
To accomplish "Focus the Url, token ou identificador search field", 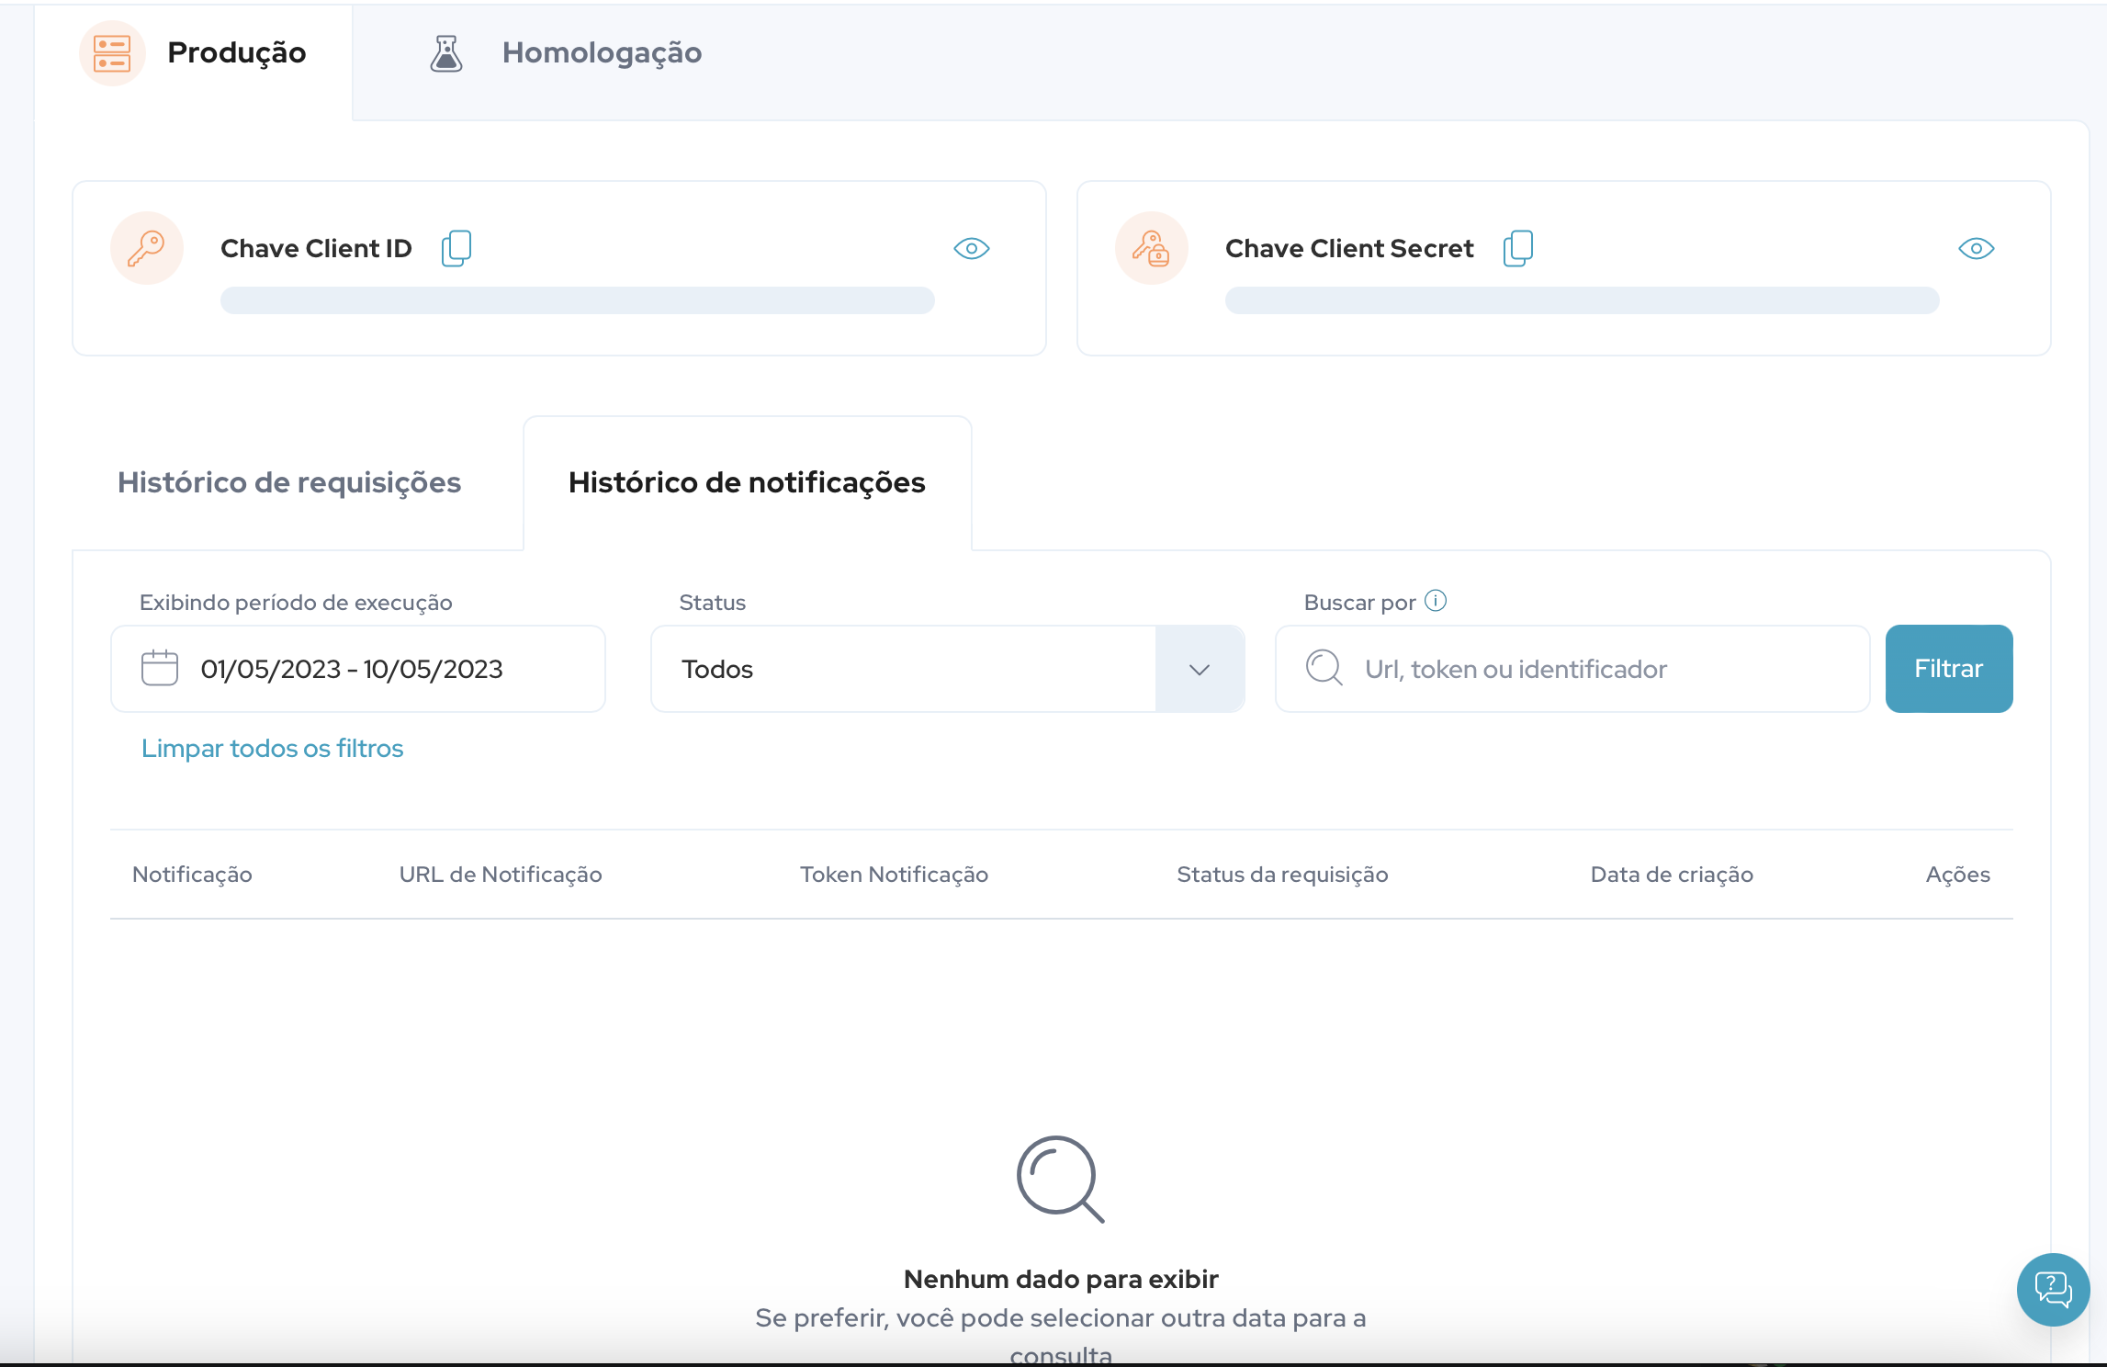I will (1572, 669).
